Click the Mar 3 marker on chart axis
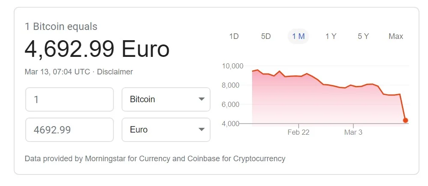Image resolution: width=428 pixels, height=186 pixels. (x=353, y=133)
